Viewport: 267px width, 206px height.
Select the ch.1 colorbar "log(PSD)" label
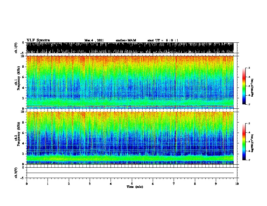tap(253, 88)
